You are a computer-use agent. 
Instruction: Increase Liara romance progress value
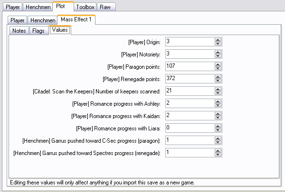218,126
